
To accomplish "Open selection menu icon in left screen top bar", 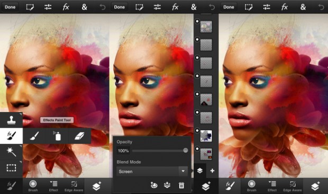I will point(30,7).
